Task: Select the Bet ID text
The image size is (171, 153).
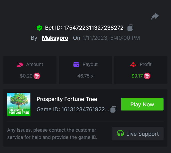Action: pyautogui.click(x=84, y=28)
